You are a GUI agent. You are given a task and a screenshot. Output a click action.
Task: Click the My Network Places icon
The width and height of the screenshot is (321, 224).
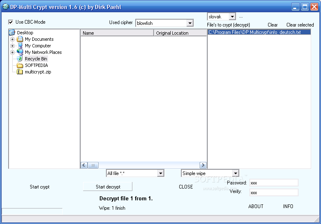click(x=20, y=52)
